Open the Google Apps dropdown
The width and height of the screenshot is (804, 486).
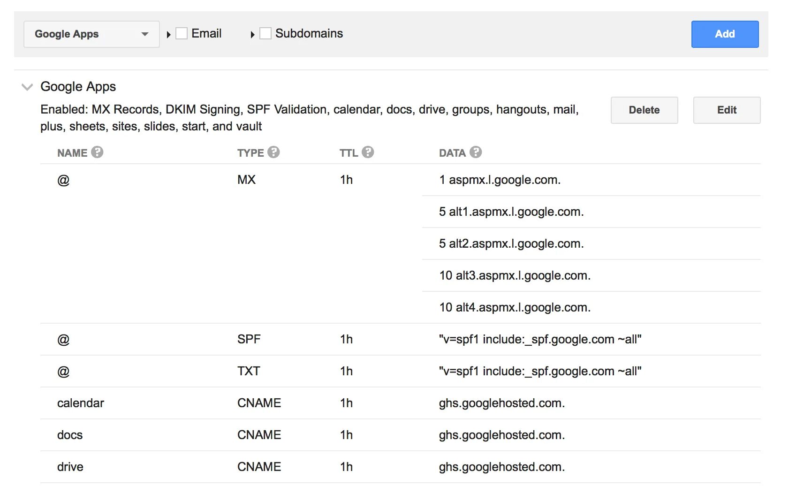tap(91, 34)
